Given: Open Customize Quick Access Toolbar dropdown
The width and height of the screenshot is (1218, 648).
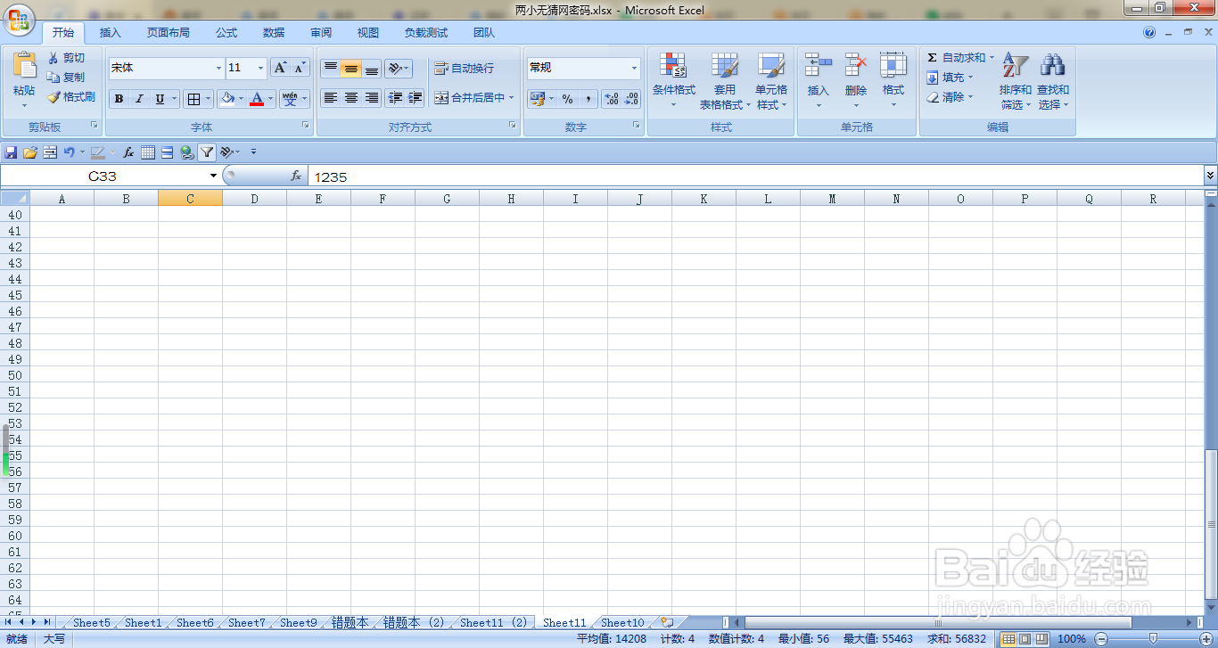Looking at the screenshot, I should coord(253,152).
